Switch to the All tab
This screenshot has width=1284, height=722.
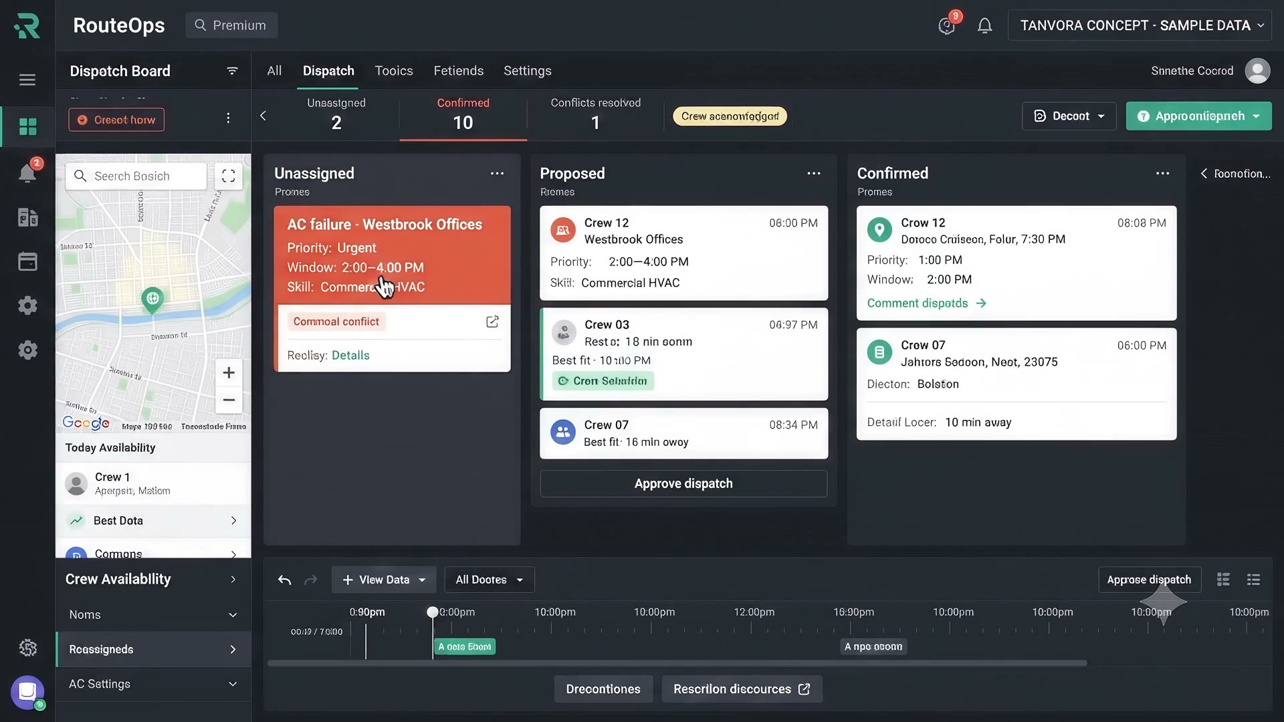[x=274, y=71]
